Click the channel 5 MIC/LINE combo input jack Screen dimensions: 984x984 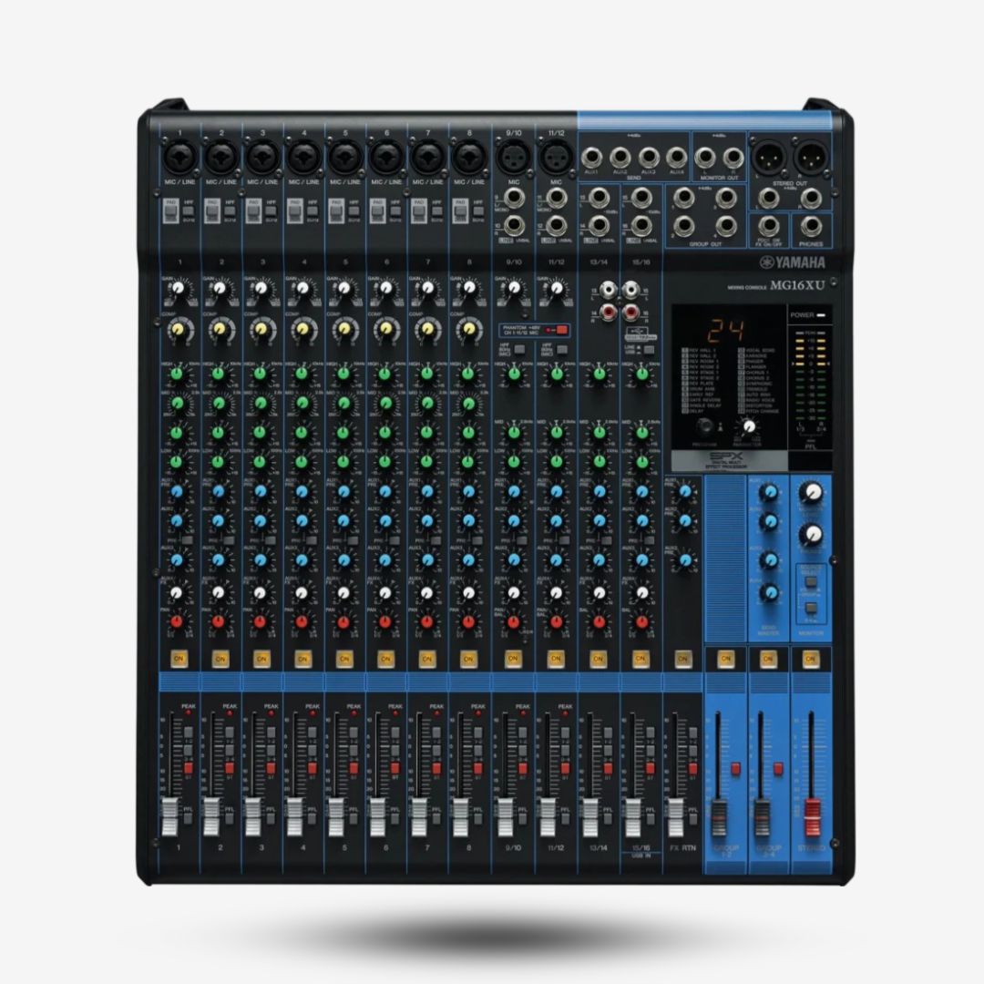(345, 157)
